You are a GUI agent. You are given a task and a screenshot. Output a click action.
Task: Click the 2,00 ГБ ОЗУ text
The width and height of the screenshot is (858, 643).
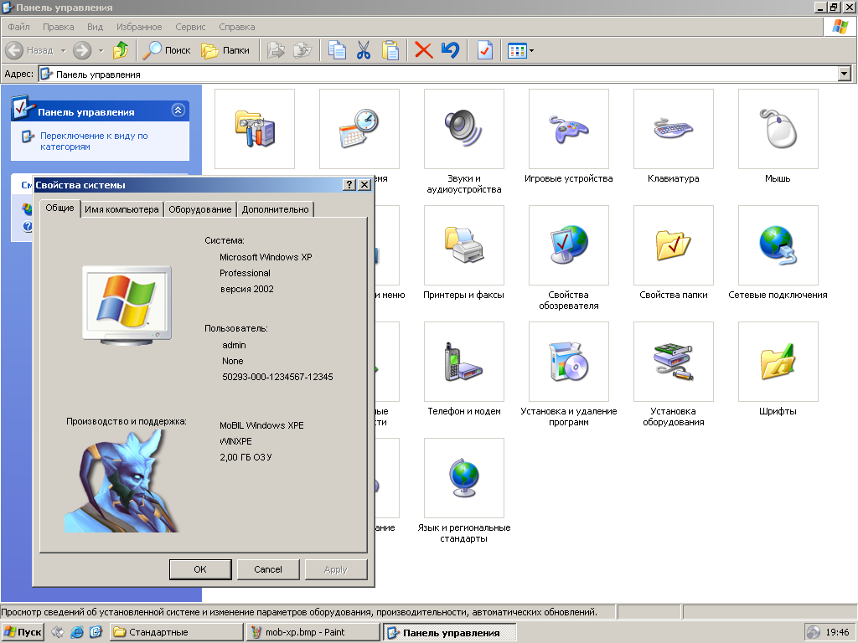pyautogui.click(x=246, y=457)
